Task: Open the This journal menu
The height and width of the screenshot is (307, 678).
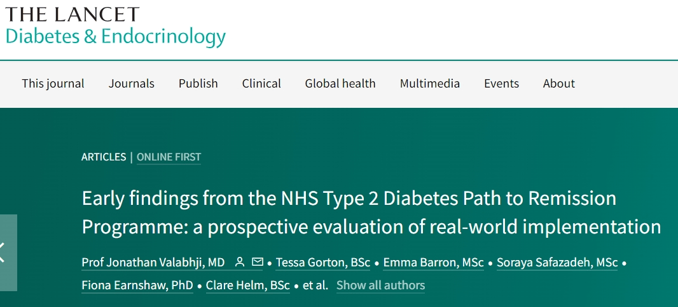Action: point(53,83)
